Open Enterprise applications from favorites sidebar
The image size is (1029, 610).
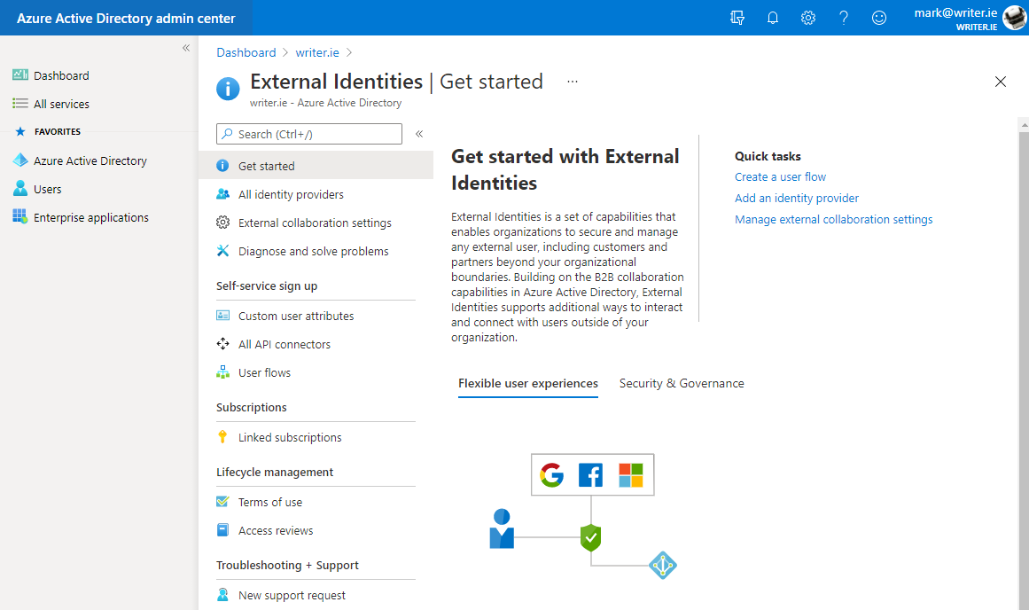90,217
